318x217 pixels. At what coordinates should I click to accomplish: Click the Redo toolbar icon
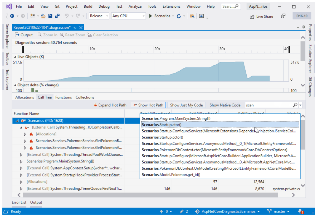click(x=78, y=16)
